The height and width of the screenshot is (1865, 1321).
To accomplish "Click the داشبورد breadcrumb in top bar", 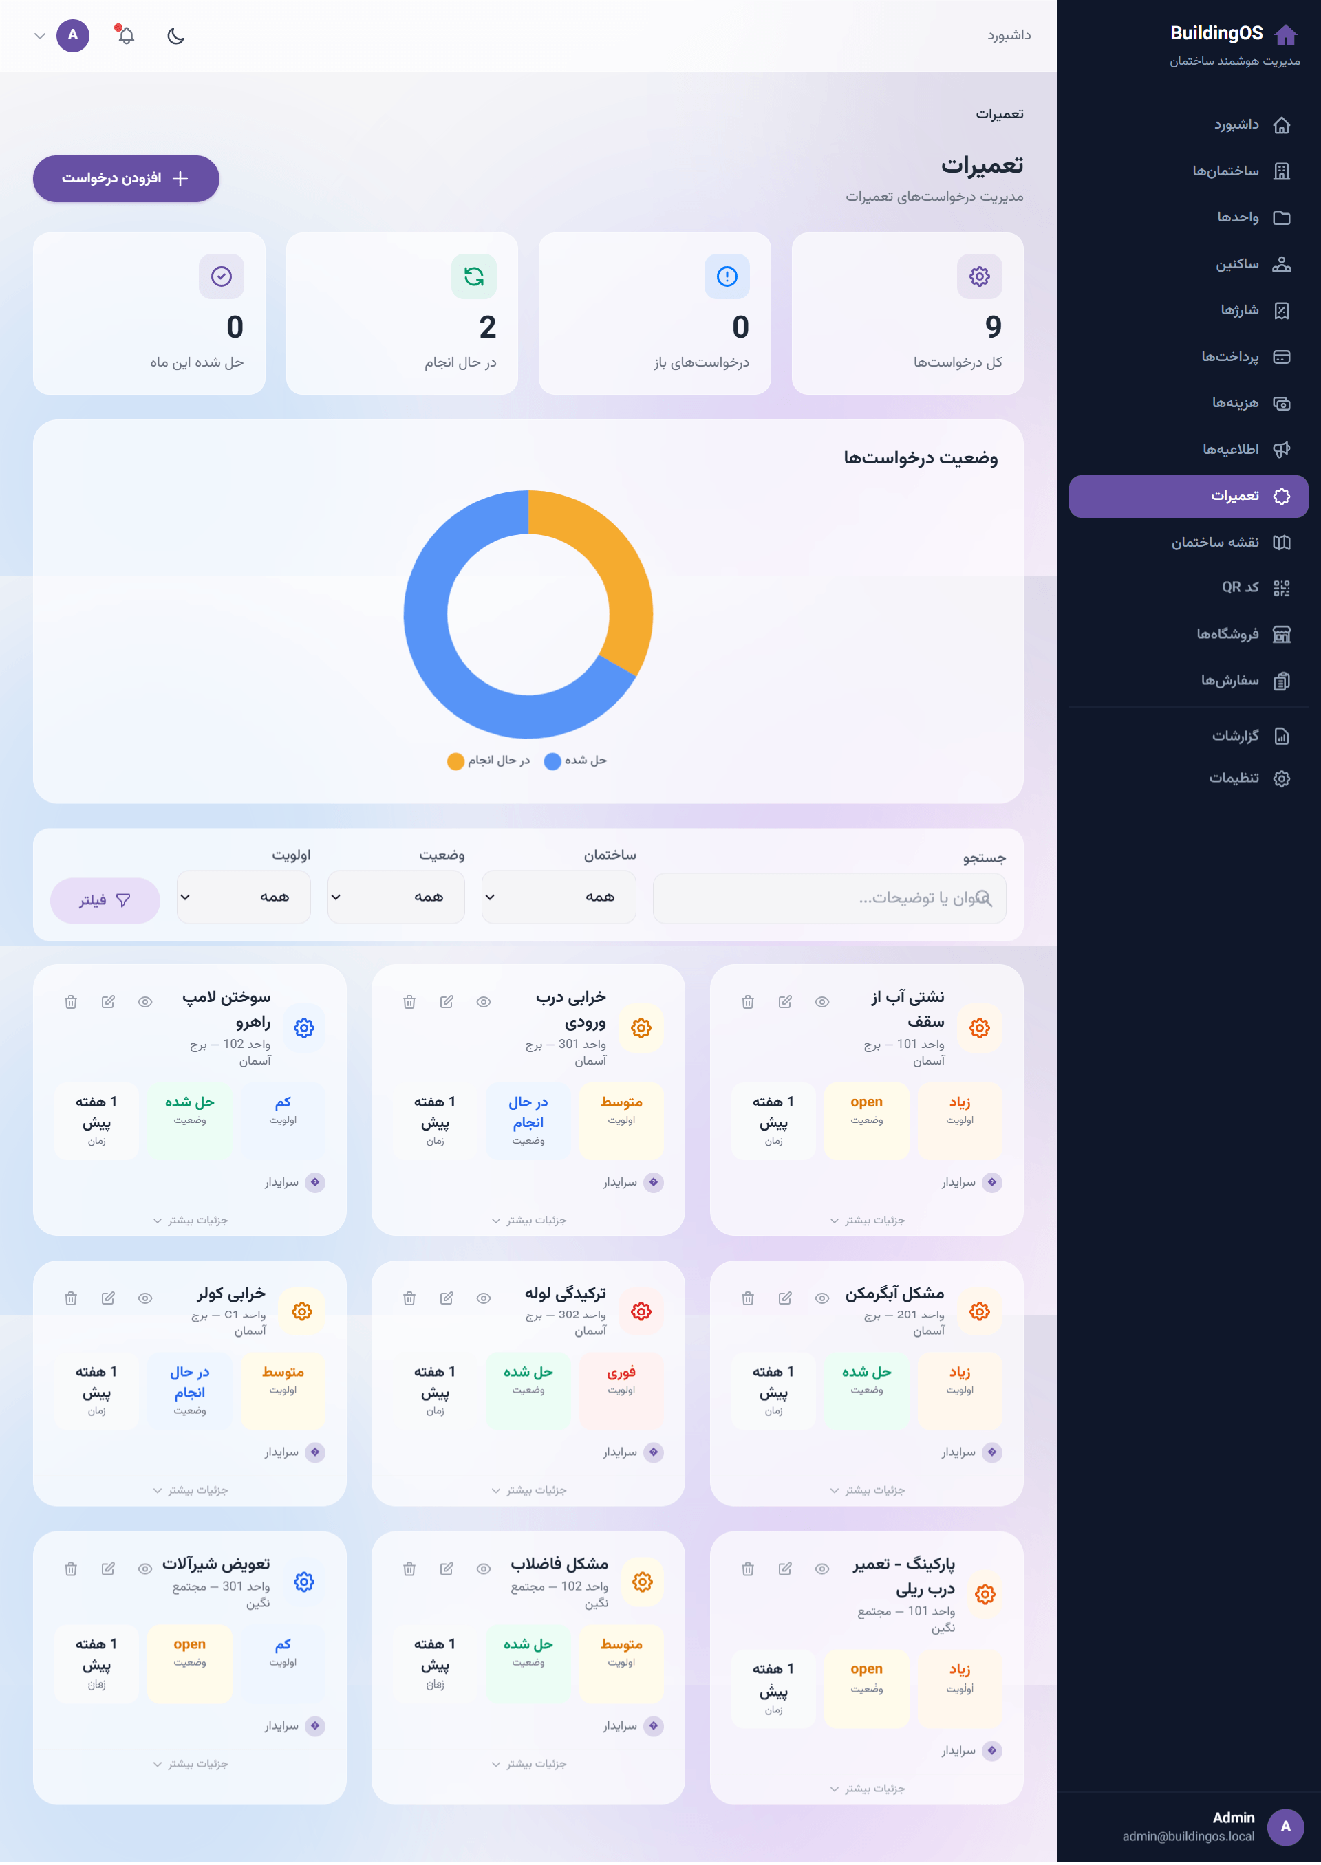I will [1009, 36].
